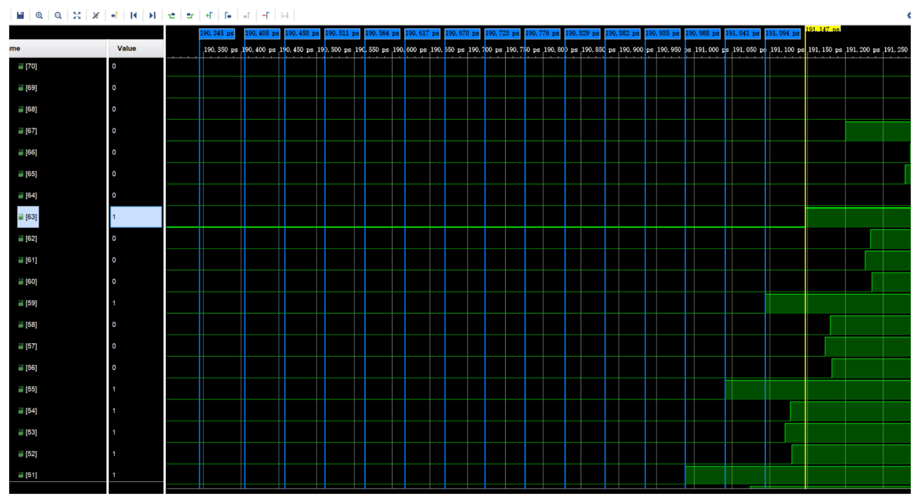Click the Value column header
The image size is (920, 503).
pos(127,49)
